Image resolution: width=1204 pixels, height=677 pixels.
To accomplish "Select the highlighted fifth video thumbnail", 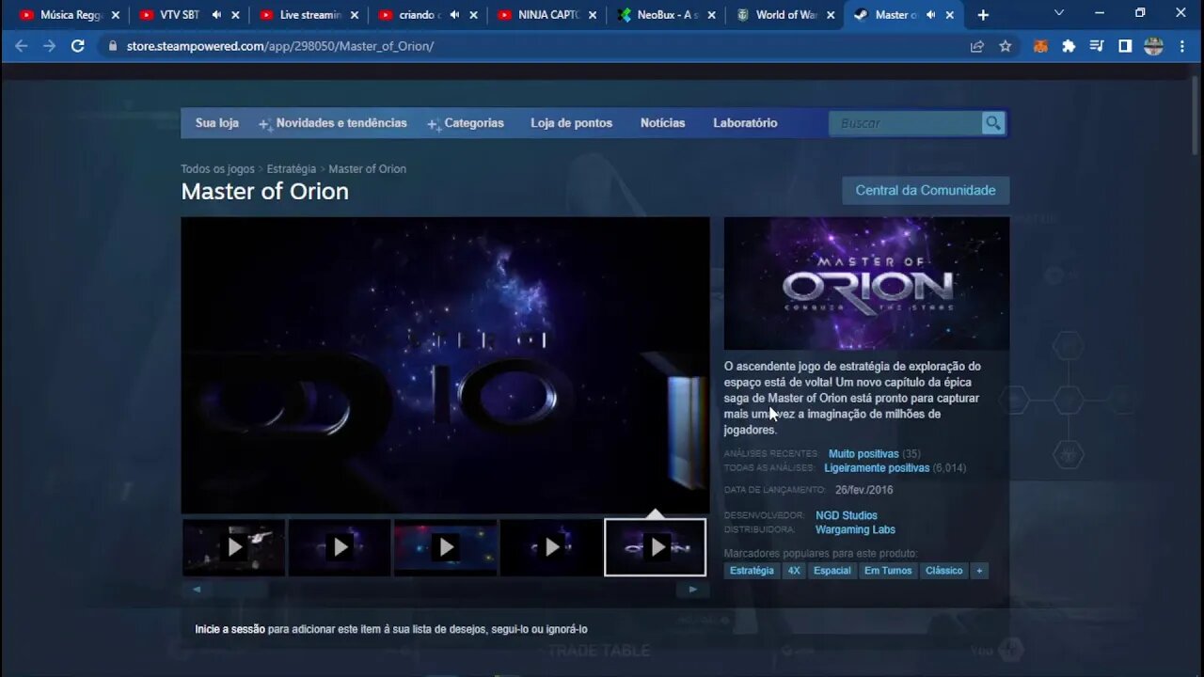I will tap(655, 547).
